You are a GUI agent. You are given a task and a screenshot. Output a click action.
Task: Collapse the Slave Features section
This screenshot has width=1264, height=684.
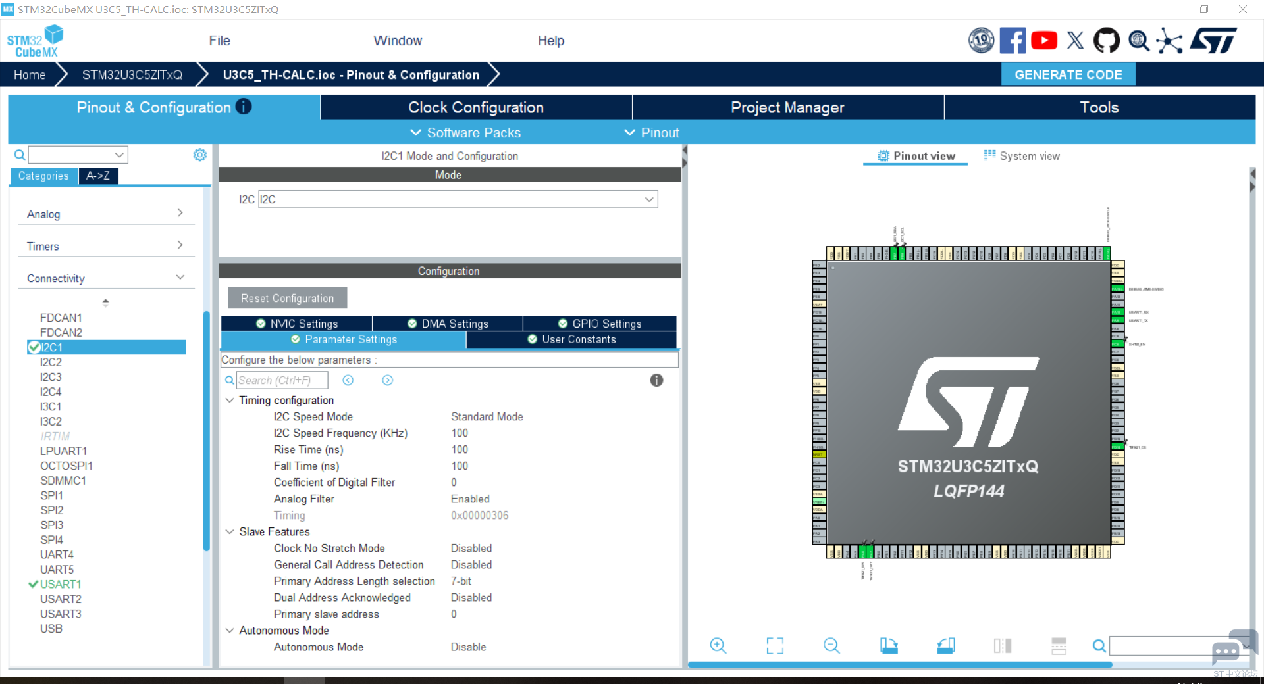click(230, 531)
